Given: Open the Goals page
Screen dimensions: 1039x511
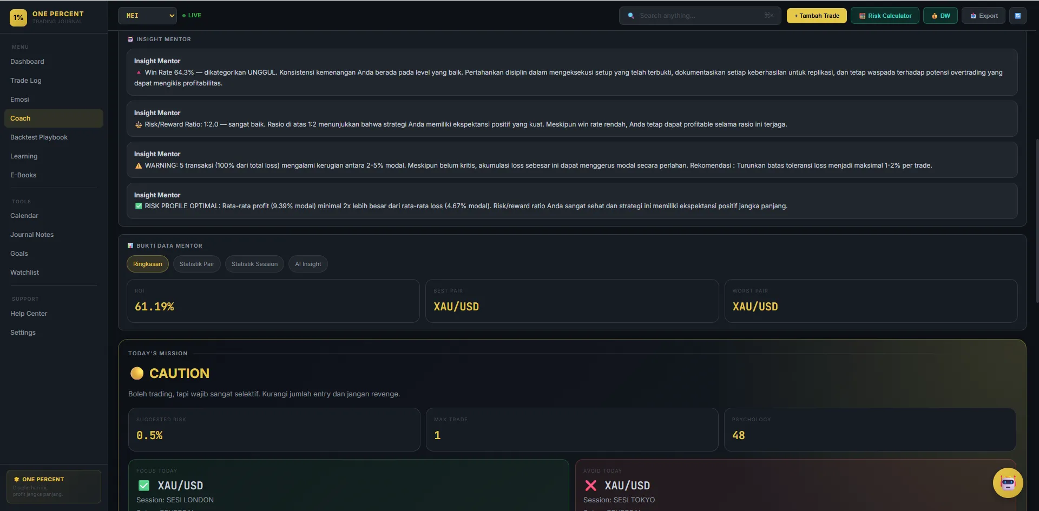Looking at the screenshot, I should (54, 254).
